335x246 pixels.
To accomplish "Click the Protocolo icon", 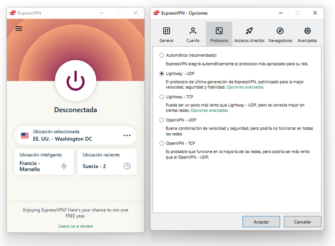I will coord(219,31).
